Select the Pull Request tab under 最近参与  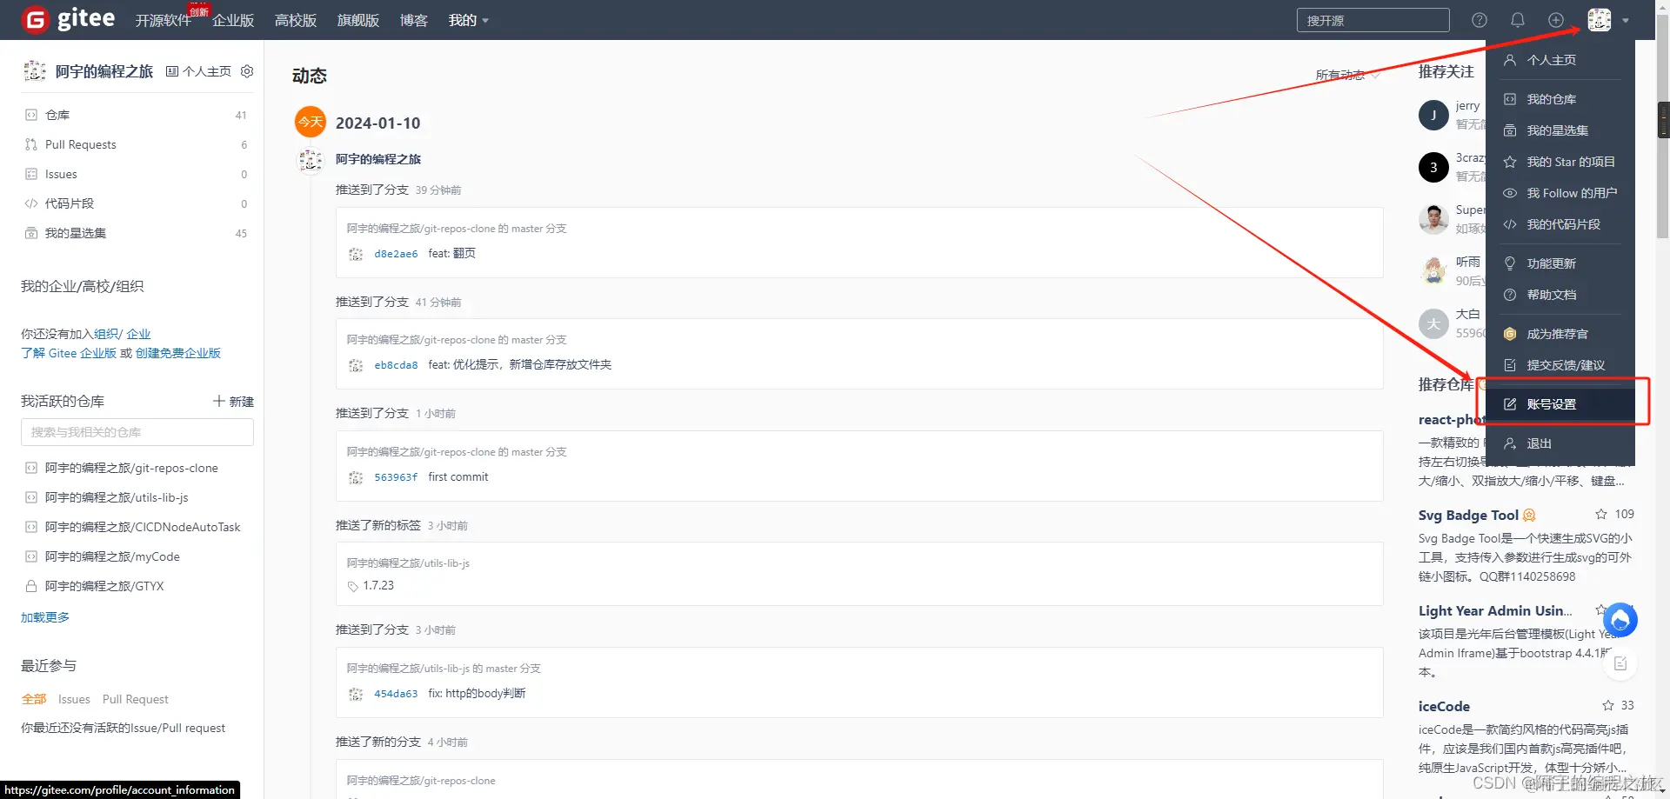point(136,699)
